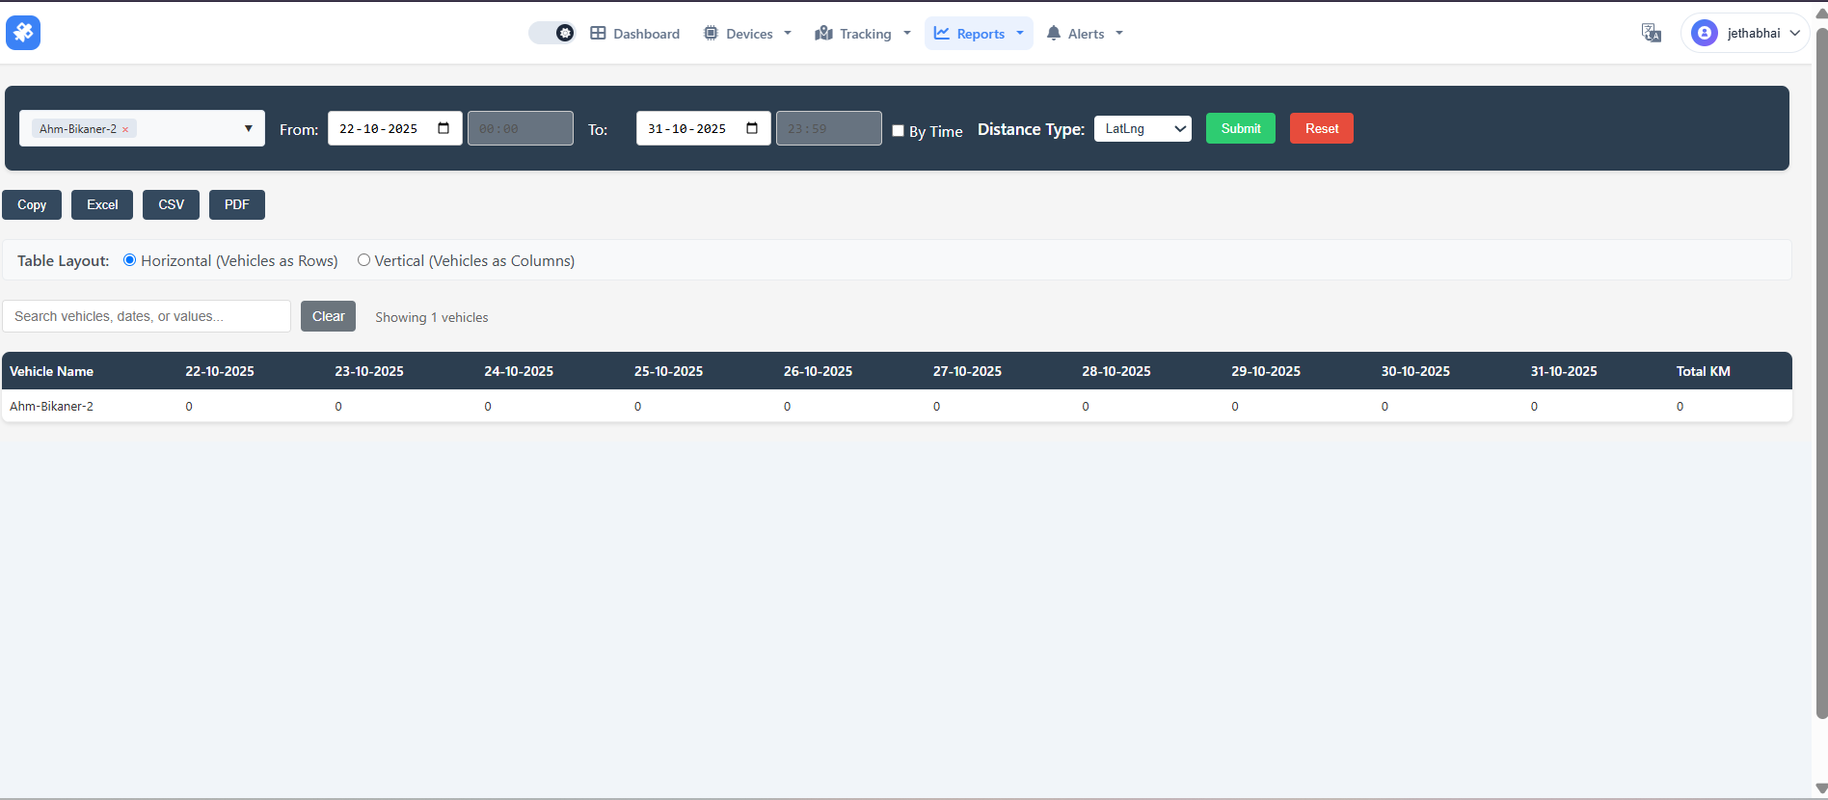The image size is (1828, 800).
Task: Select Horizontal (Vehicles as Rows) layout
Action: [129, 260]
